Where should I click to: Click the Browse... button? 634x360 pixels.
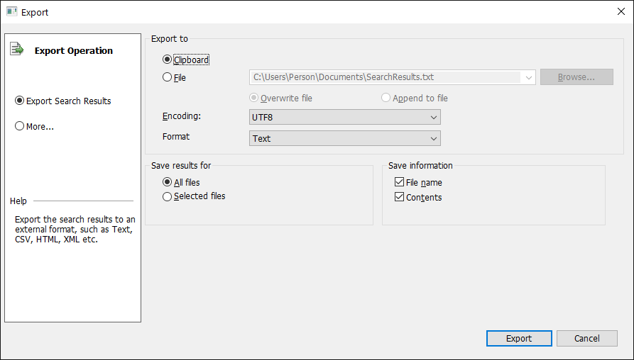576,77
